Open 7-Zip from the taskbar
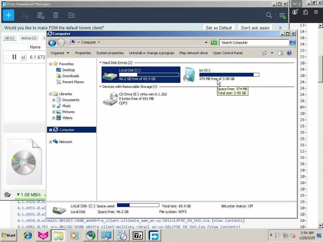Image resolution: width=323 pixels, height=242 pixels. tap(138, 235)
